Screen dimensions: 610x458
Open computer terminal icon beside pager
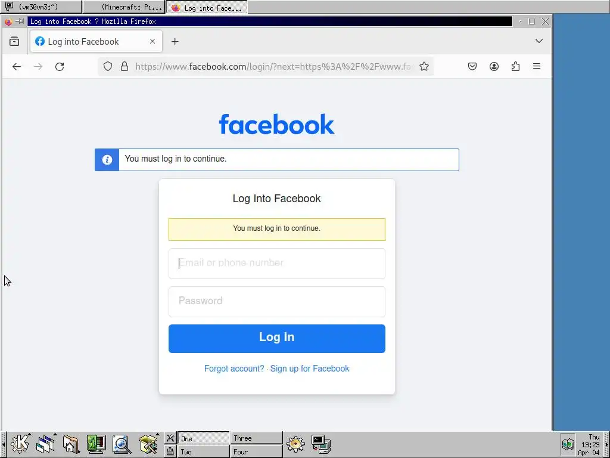321,444
